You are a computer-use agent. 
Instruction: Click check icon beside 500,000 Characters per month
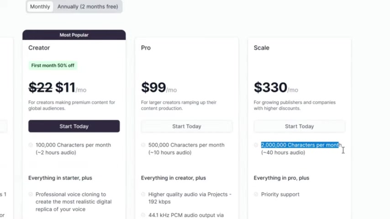pos(143,145)
